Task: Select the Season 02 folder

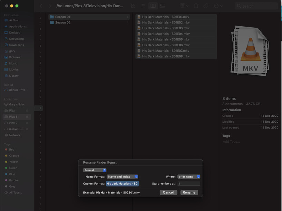Action: click(89, 22)
